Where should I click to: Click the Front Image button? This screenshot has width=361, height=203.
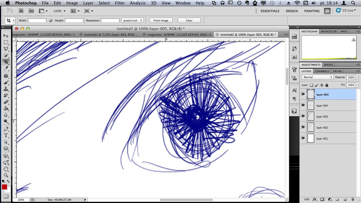161,20
